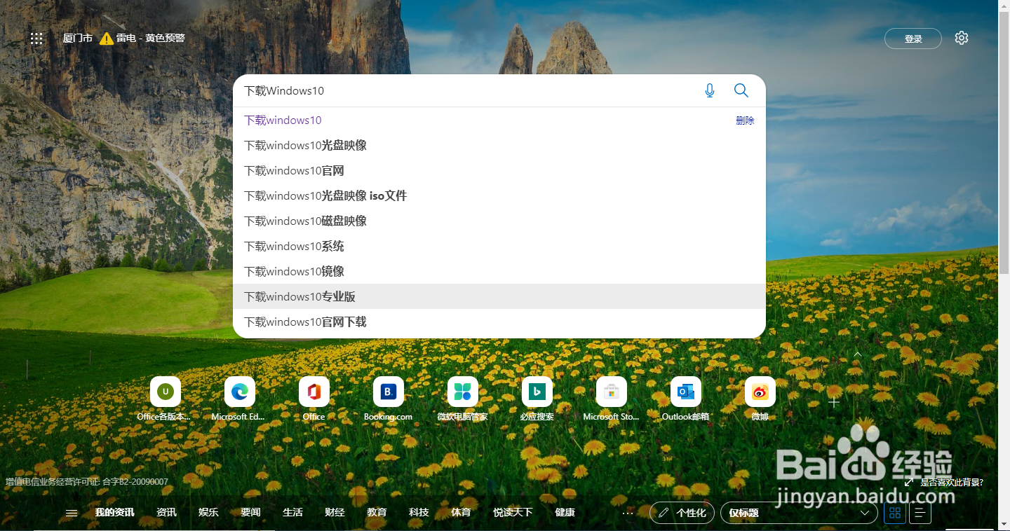Click the 登录 sign-in button
Viewport: 1010px width, 531px height.
[x=913, y=39]
